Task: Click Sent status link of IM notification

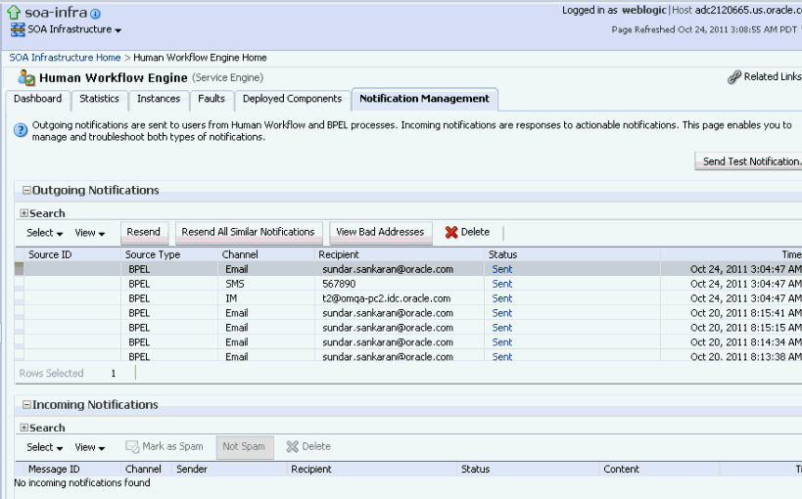Action: coord(501,298)
